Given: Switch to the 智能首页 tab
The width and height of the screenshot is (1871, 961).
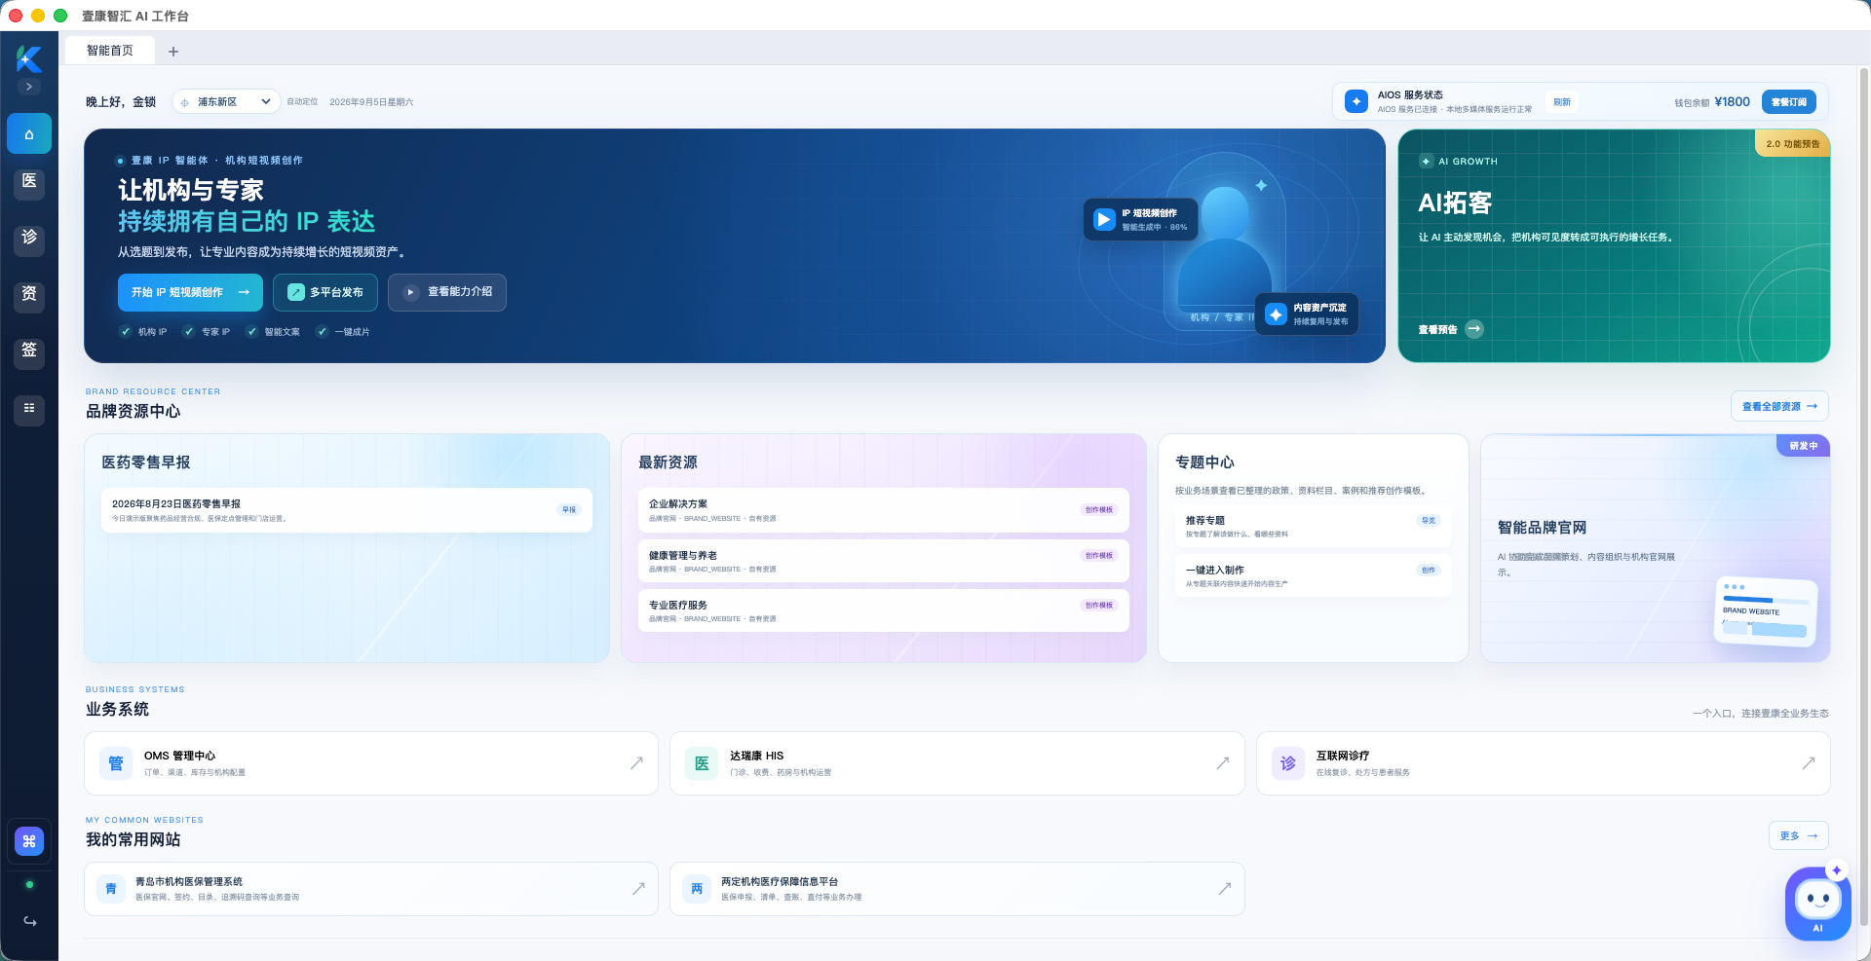Looking at the screenshot, I should coord(110,51).
